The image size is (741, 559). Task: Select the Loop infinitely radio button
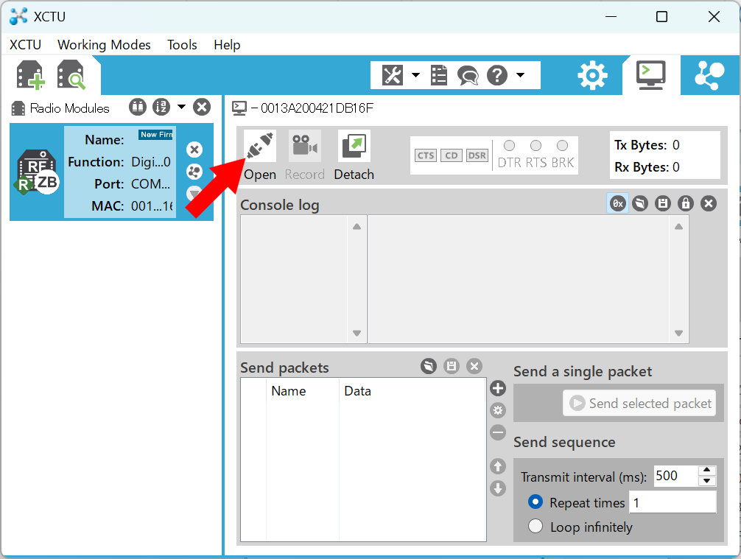click(x=535, y=526)
